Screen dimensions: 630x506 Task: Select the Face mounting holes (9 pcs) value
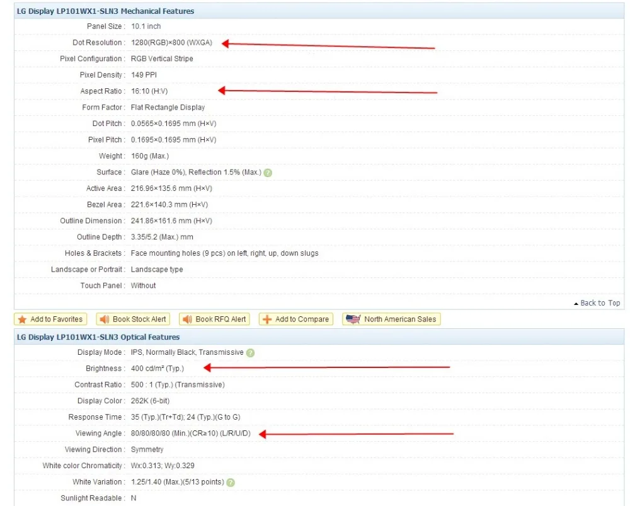[x=225, y=253]
